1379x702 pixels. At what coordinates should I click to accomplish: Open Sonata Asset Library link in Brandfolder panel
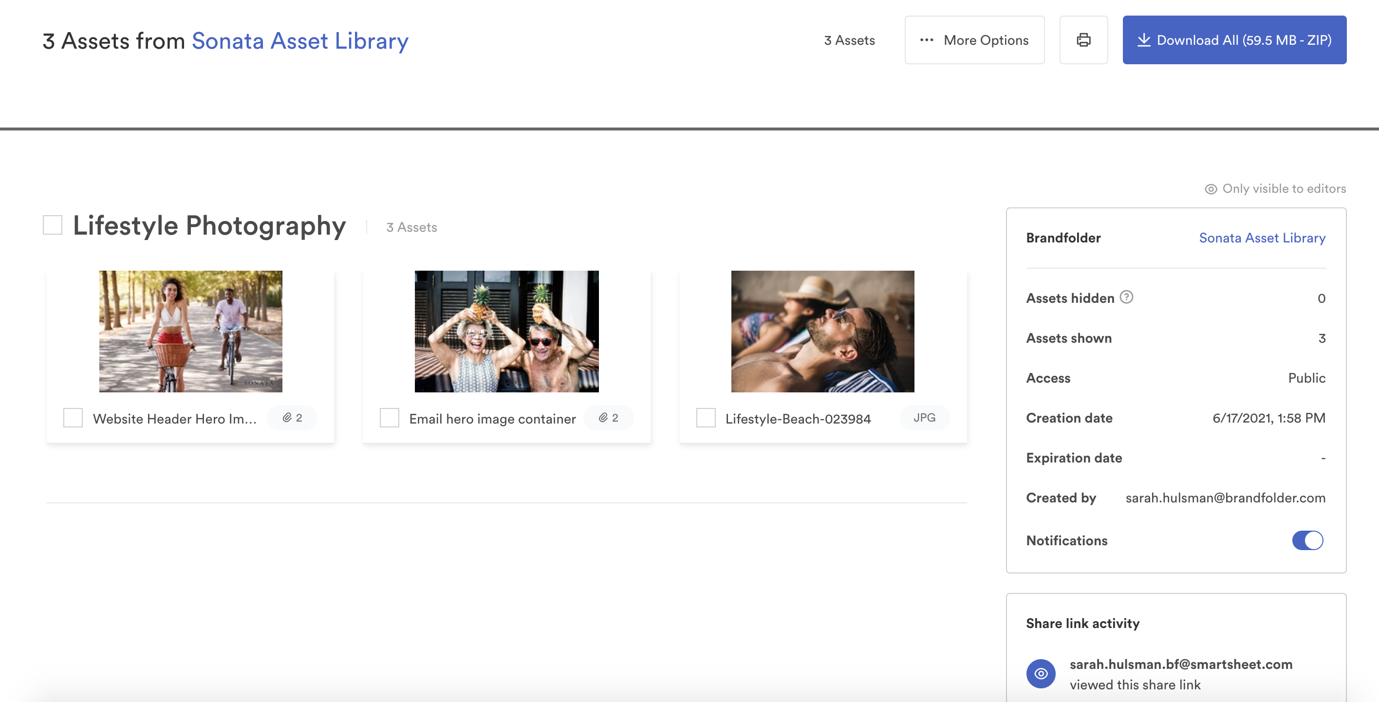[1262, 238]
